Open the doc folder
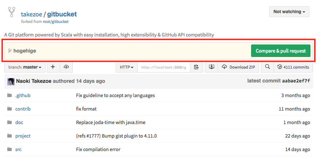317x158 pixels. point(19,123)
